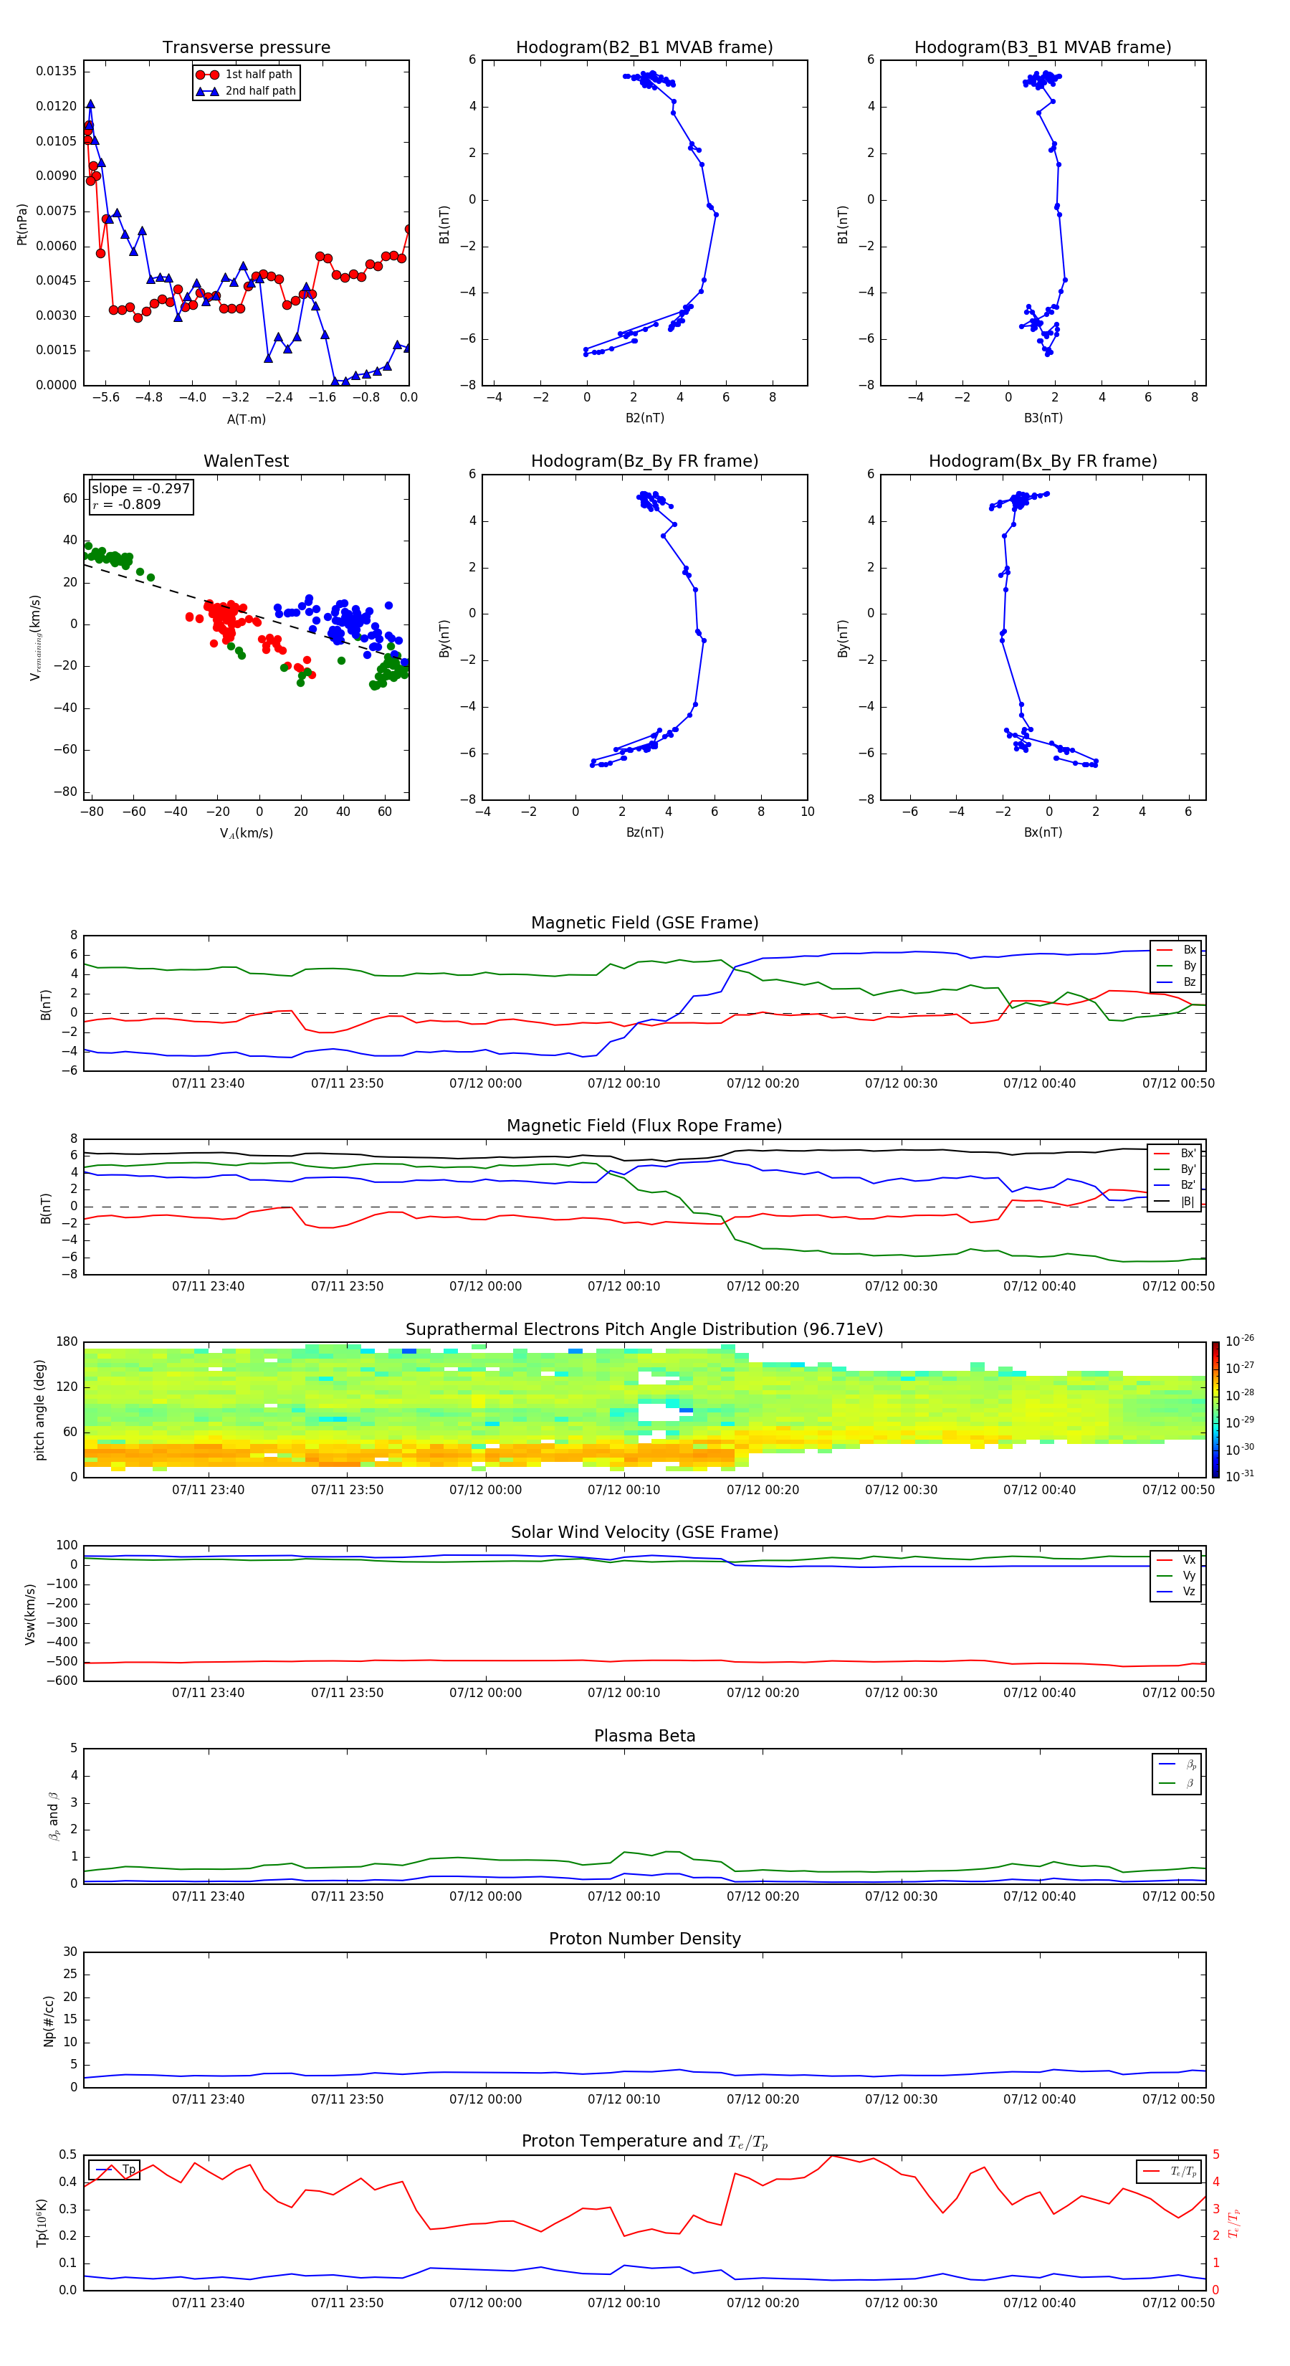The image size is (1290, 2366).
Task: Click the Bx legend entry in GSE panel
Action: pos(1176,950)
